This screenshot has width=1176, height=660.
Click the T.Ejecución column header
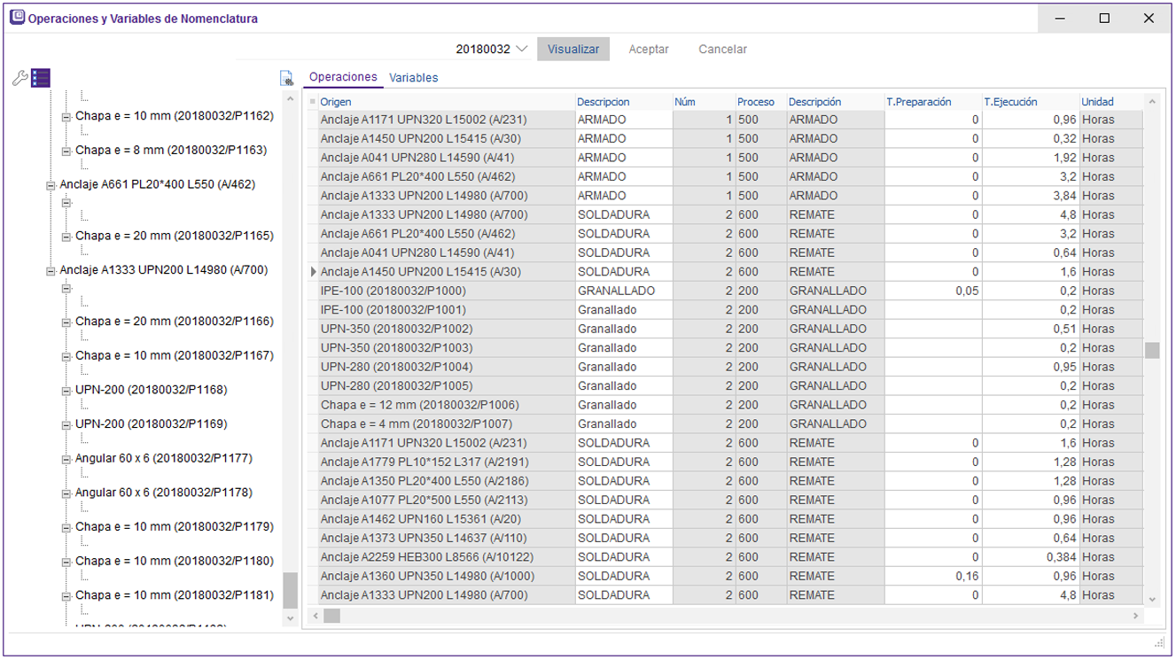click(x=1010, y=102)
